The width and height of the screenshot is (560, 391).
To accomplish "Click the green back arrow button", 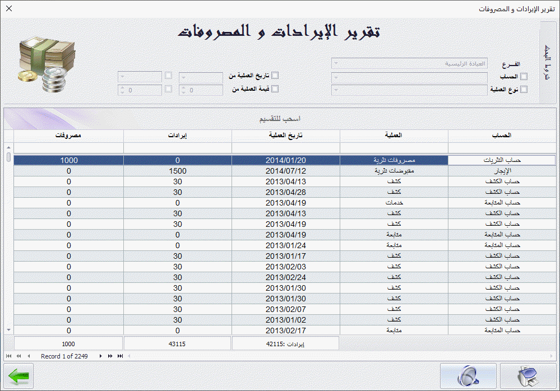I will point(18,376).
